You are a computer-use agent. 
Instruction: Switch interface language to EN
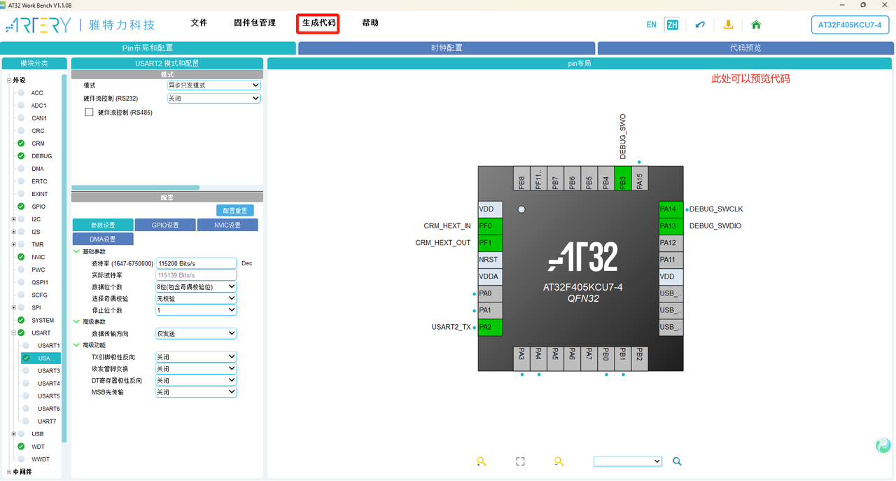tap(651, 24)
